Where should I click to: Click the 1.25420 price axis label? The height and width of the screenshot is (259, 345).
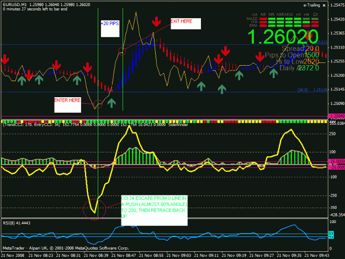pos(337,19)
